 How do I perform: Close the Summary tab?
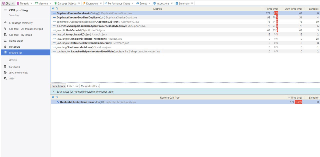pyautogui.click(x=192, y=3)
